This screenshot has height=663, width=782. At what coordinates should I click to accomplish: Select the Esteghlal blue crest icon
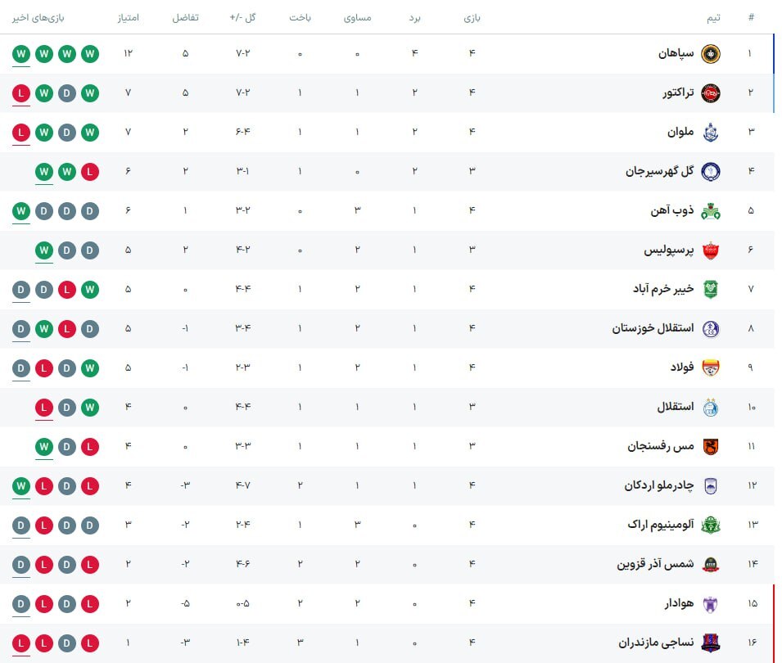pos(710,408)
